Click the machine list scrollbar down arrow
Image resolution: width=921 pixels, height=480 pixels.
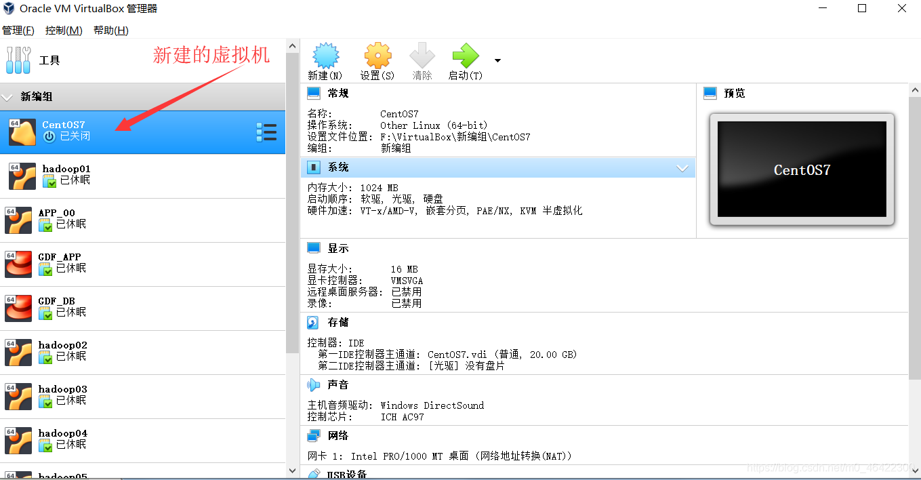pos(292,471)
